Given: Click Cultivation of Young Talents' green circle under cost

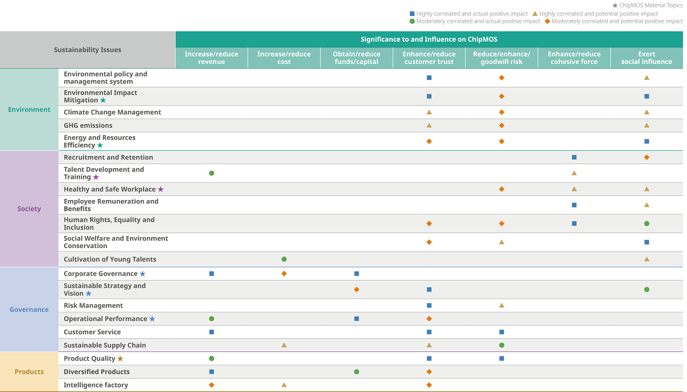Looking at the screenshot, I should pos(284,259).
